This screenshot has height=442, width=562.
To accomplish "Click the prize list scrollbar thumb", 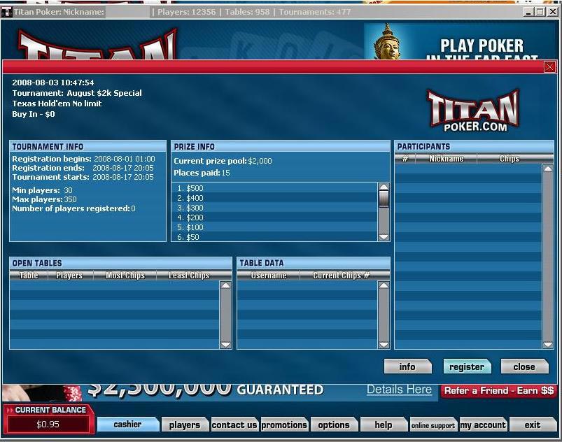I will pyautogui.click(x=384, y=199).
